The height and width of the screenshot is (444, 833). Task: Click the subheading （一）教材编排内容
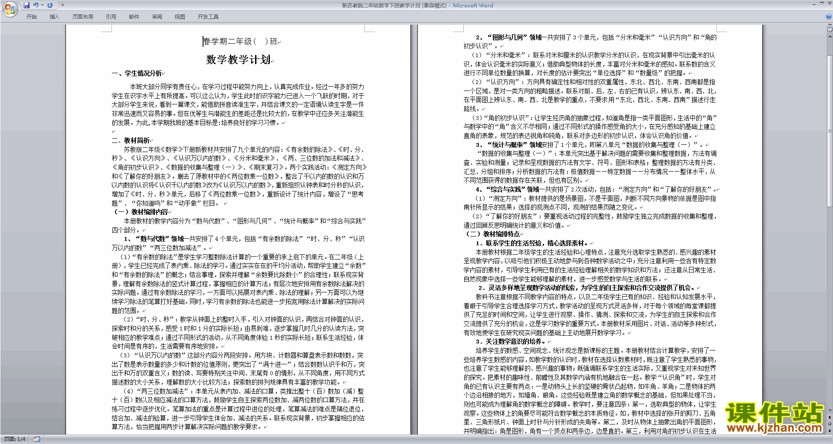click(x=141, y=212)
